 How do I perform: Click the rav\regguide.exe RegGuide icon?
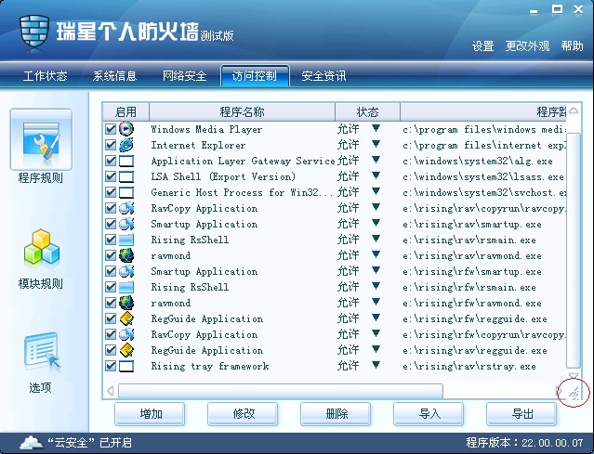point(126,350)
